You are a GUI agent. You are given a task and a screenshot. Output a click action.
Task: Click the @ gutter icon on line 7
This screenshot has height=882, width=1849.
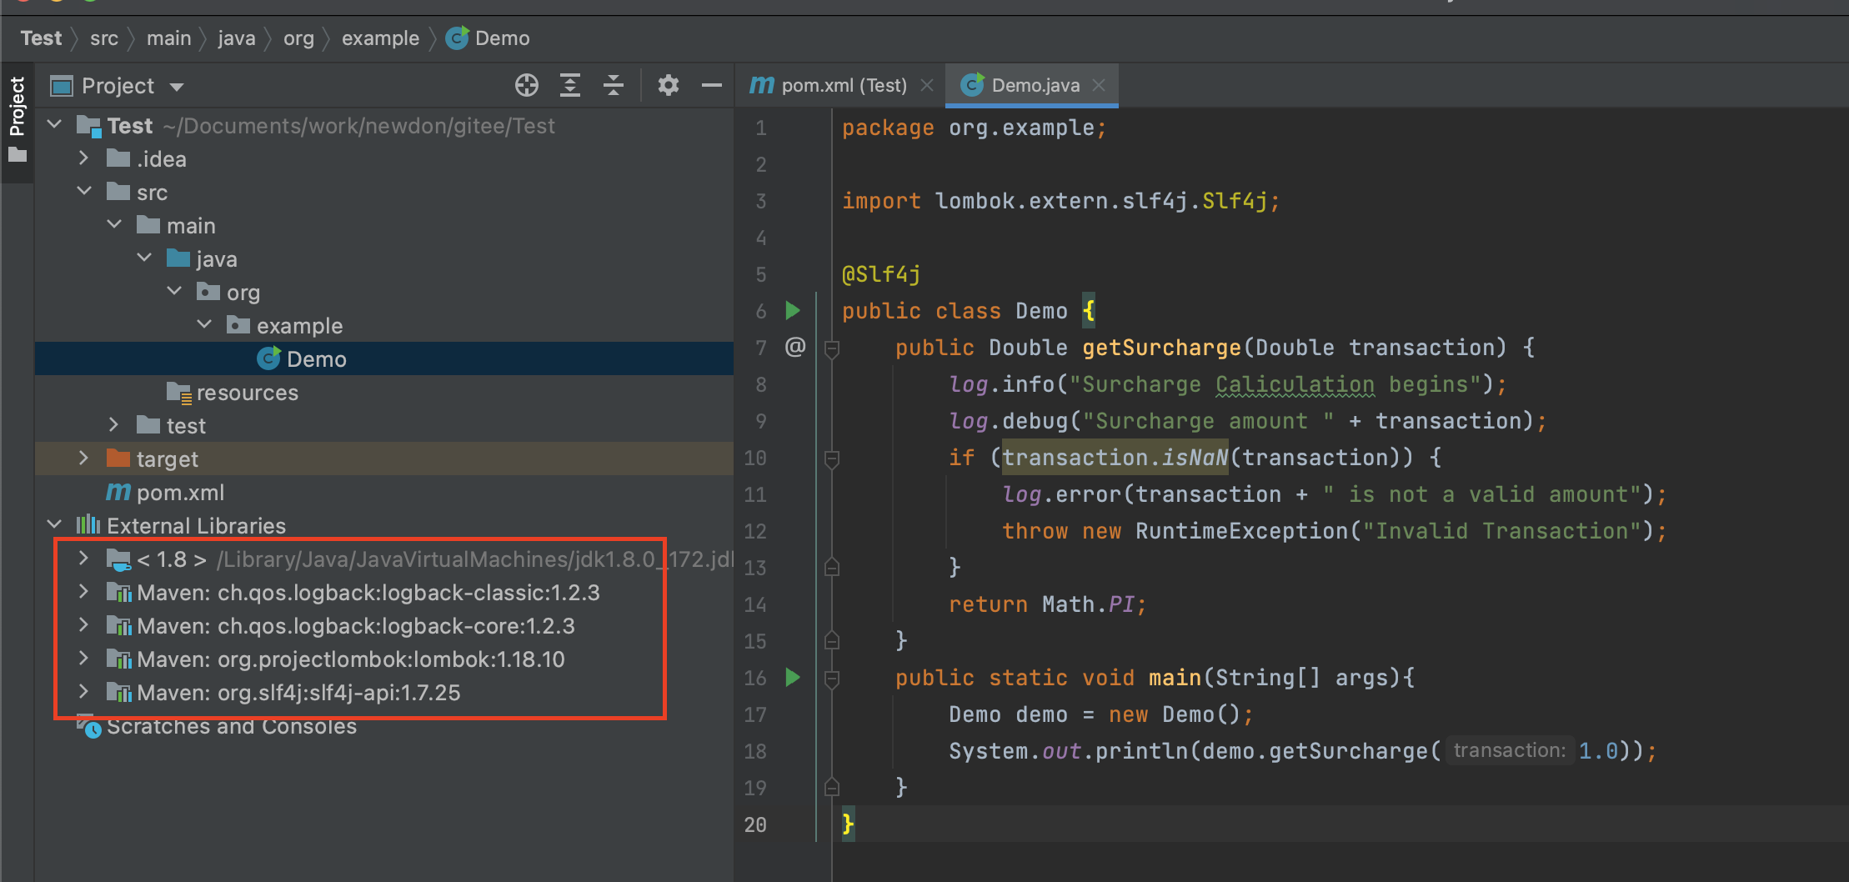coord(795,347)
